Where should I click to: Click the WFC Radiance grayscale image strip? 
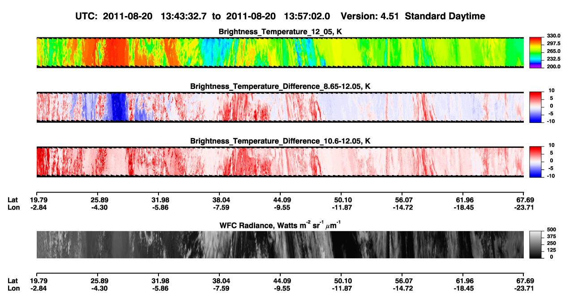click(280, 244)
